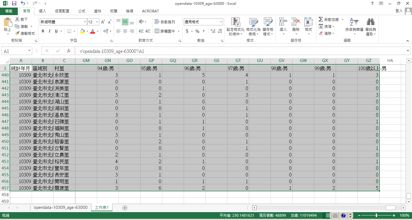412x220 pixels.
Task: Open the number format dropdown (通用格式)
Action: (x=221, y=22)
